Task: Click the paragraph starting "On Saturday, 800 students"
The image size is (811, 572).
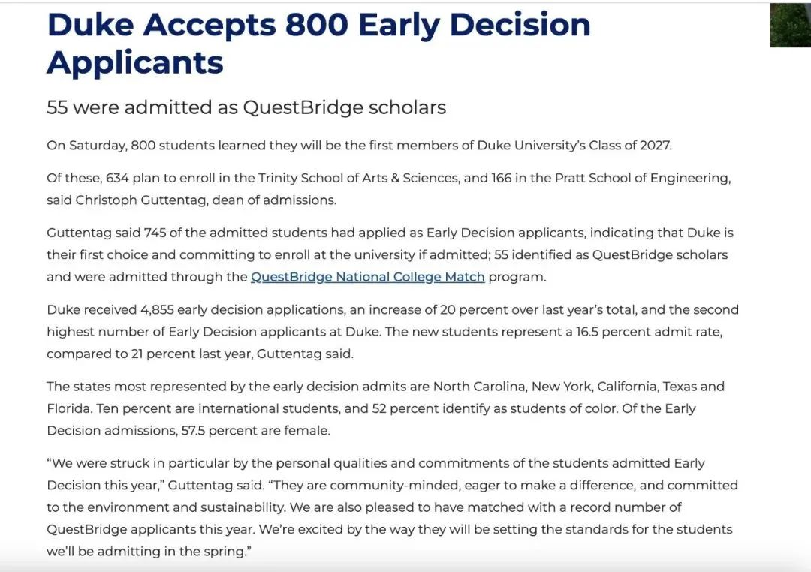Action: coord(359,146)
